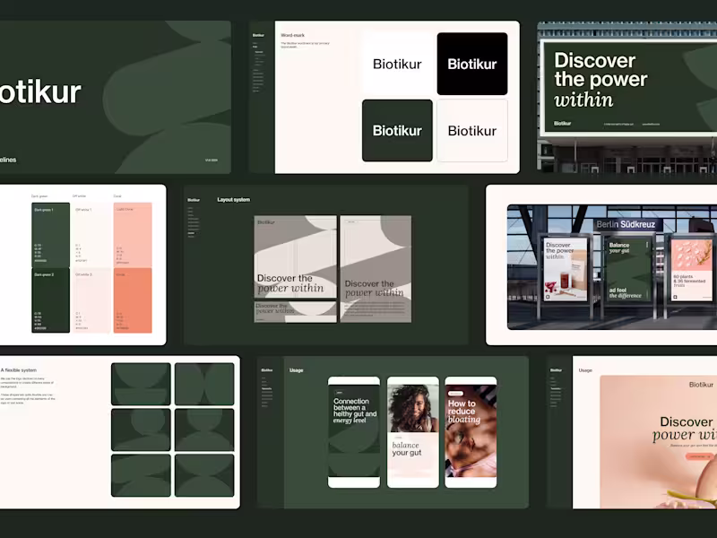Click the "Layout system" heading

click(234, 199)
